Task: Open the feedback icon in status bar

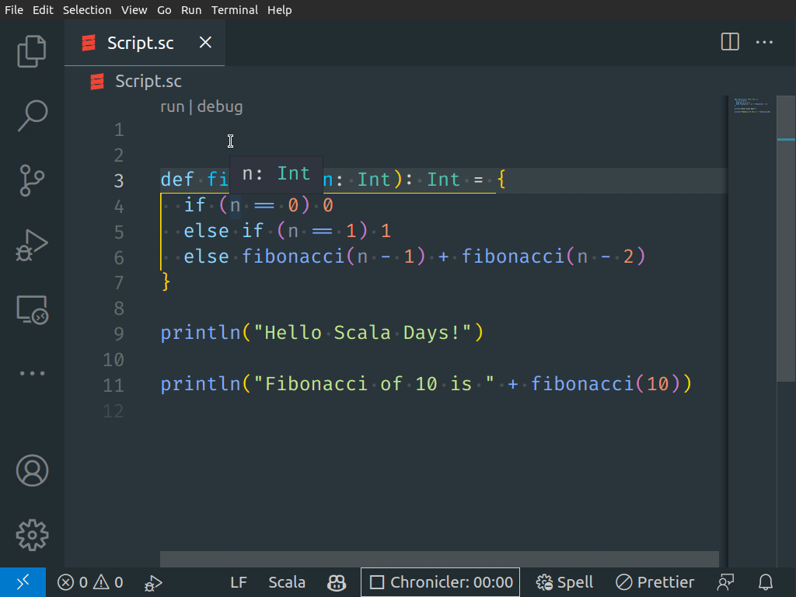Action: pos(725,582)
